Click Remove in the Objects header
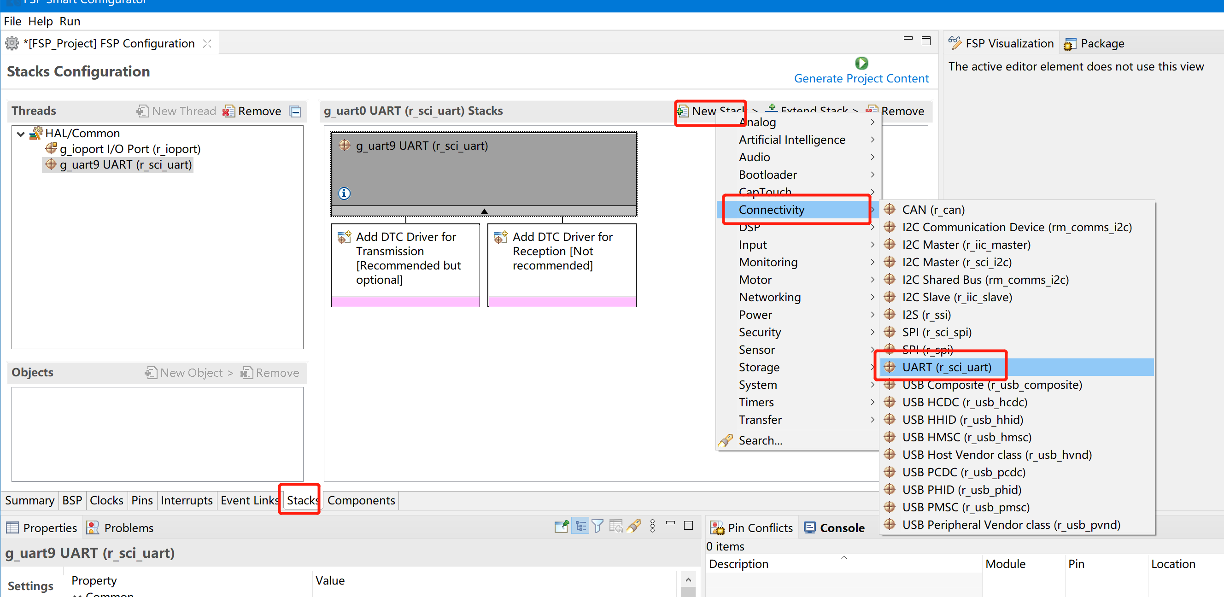Viewport: 1224px width, 597px height. tap(270, 373)
